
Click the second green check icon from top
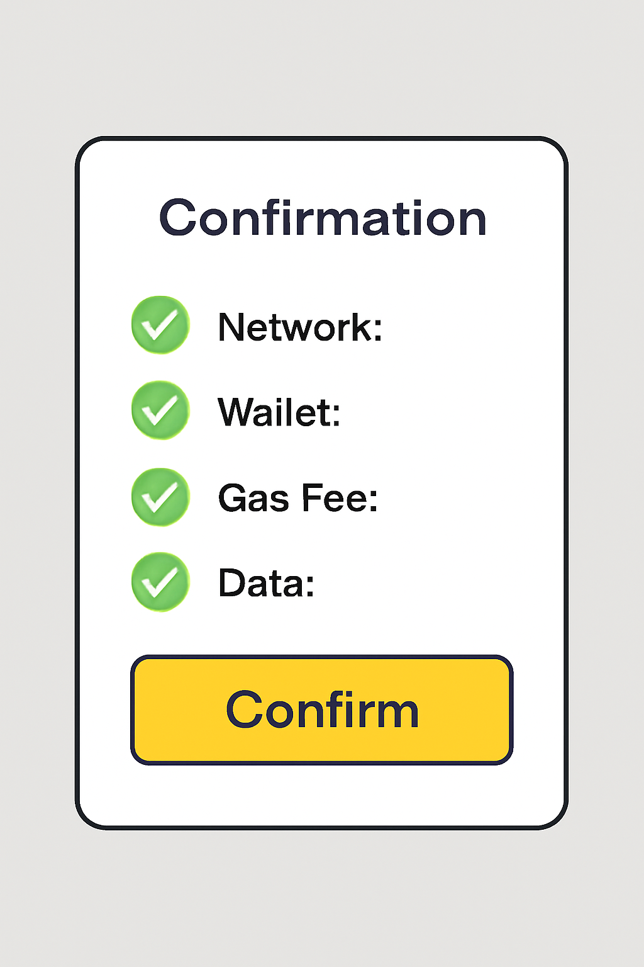click(x=160, y=410)
